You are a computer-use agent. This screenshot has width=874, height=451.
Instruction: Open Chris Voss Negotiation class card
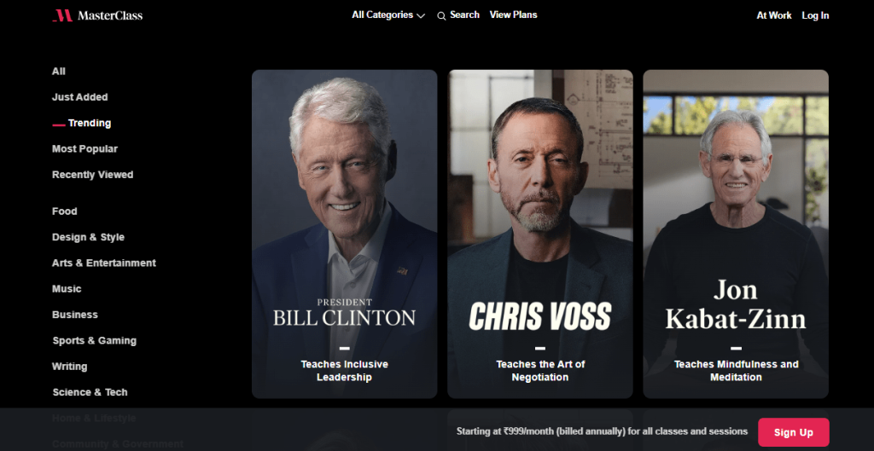[540, 234]
